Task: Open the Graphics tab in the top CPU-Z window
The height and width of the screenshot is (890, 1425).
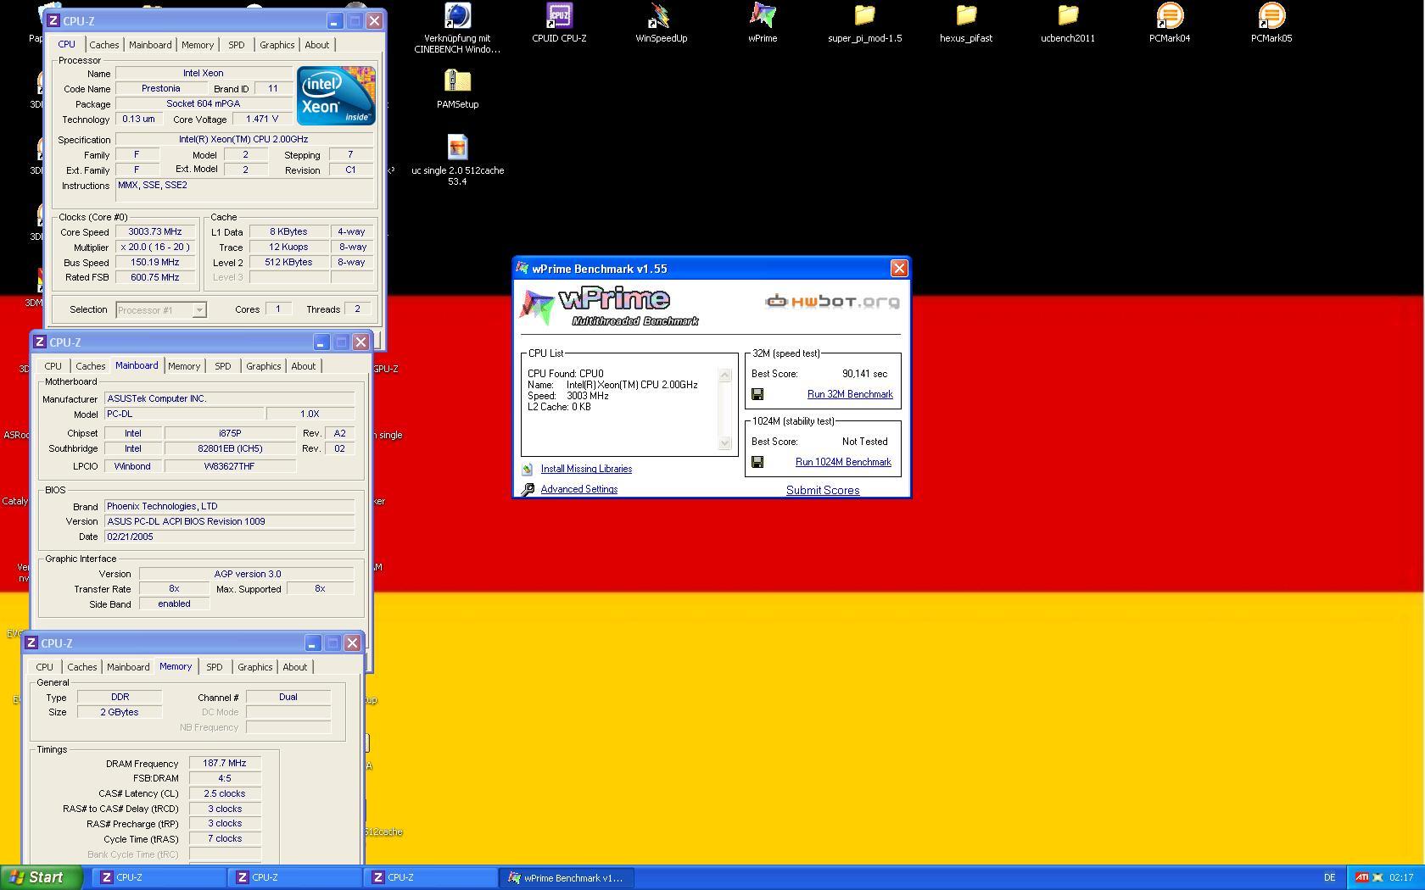Action: [x=277, y=45]
